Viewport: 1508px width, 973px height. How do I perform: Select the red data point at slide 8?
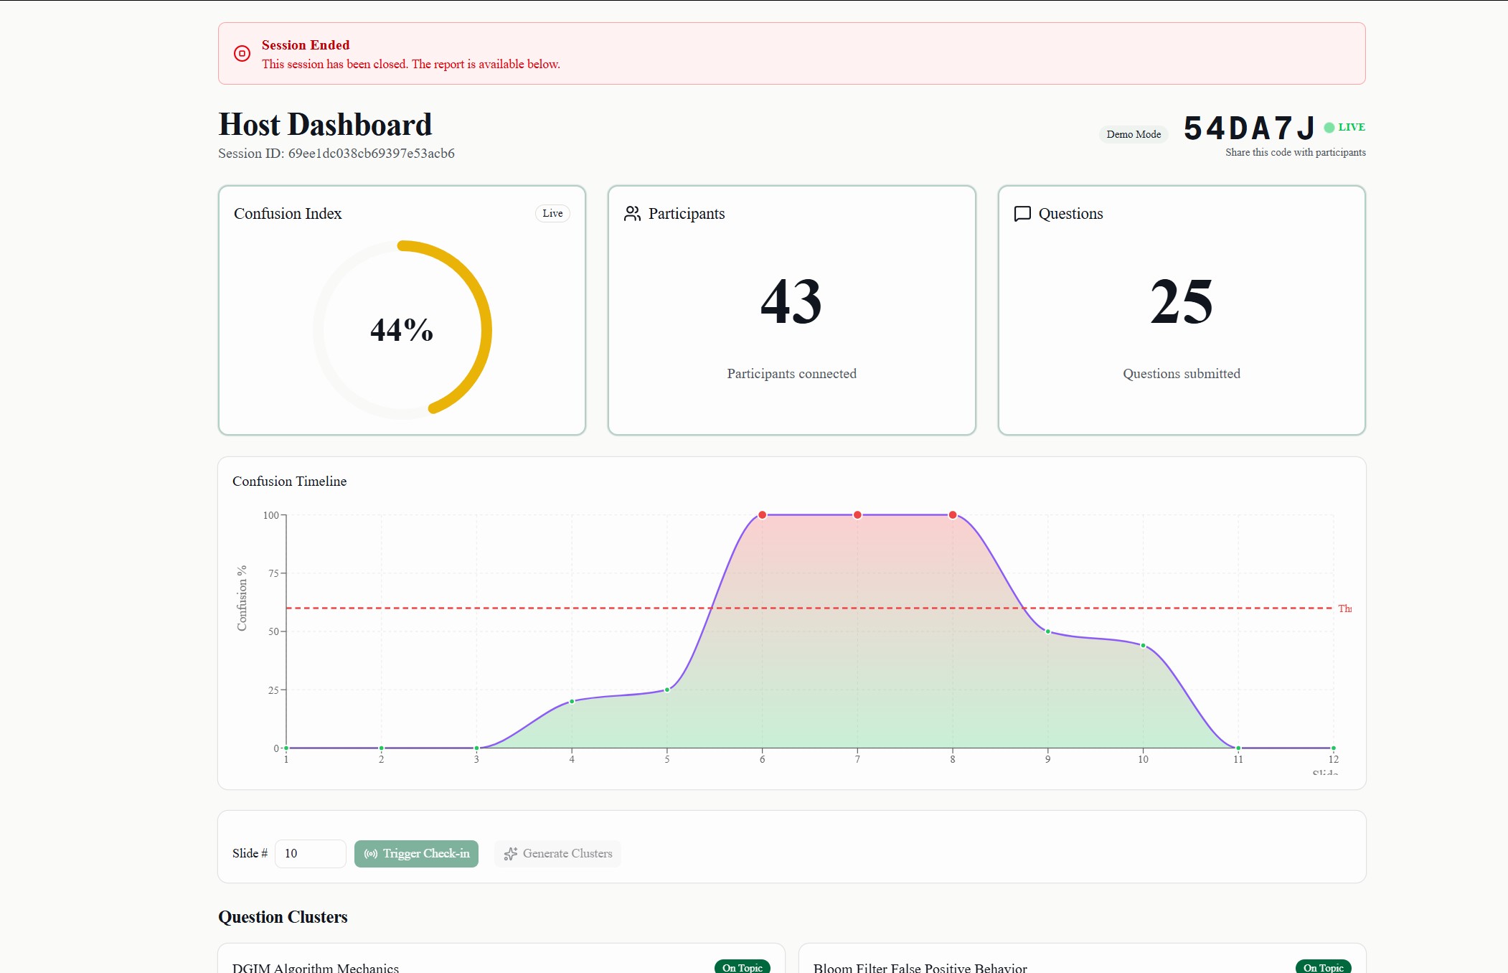point(953,515)
